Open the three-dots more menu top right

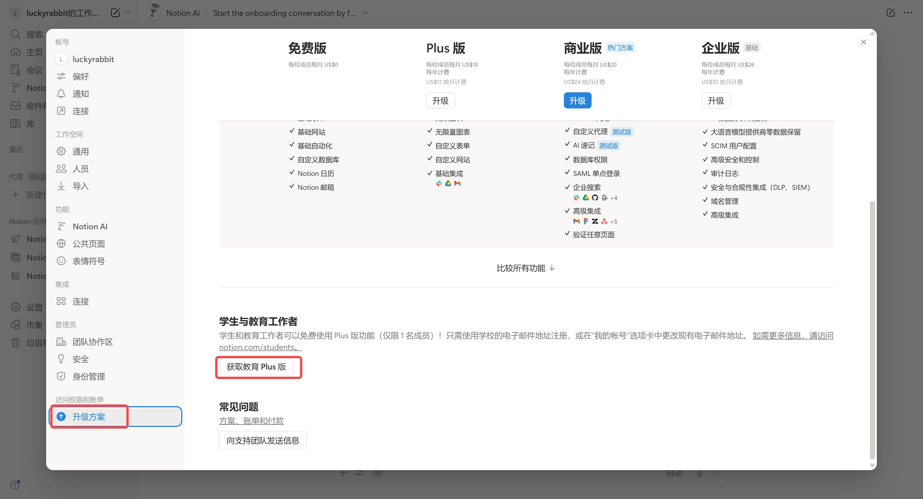point(908,13)
